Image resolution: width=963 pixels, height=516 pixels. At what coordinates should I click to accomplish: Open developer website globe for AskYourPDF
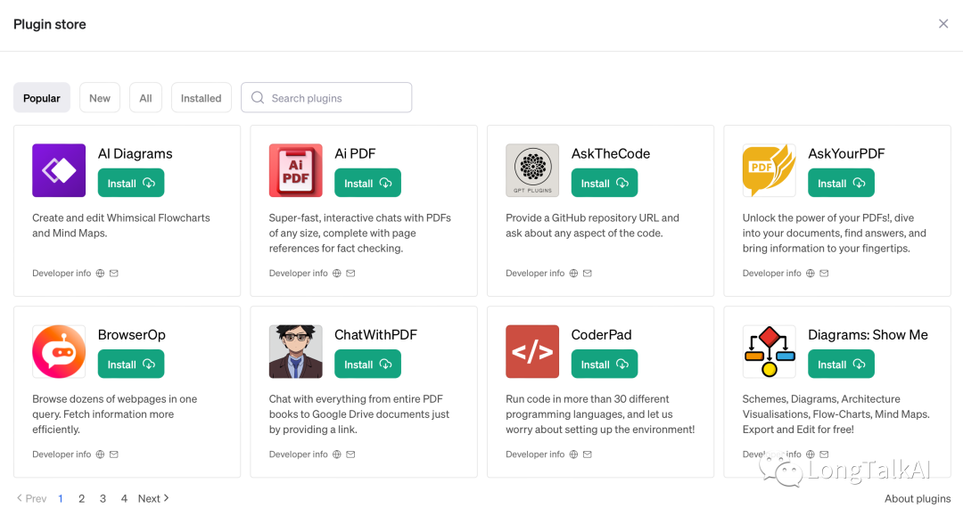[810, 273]
